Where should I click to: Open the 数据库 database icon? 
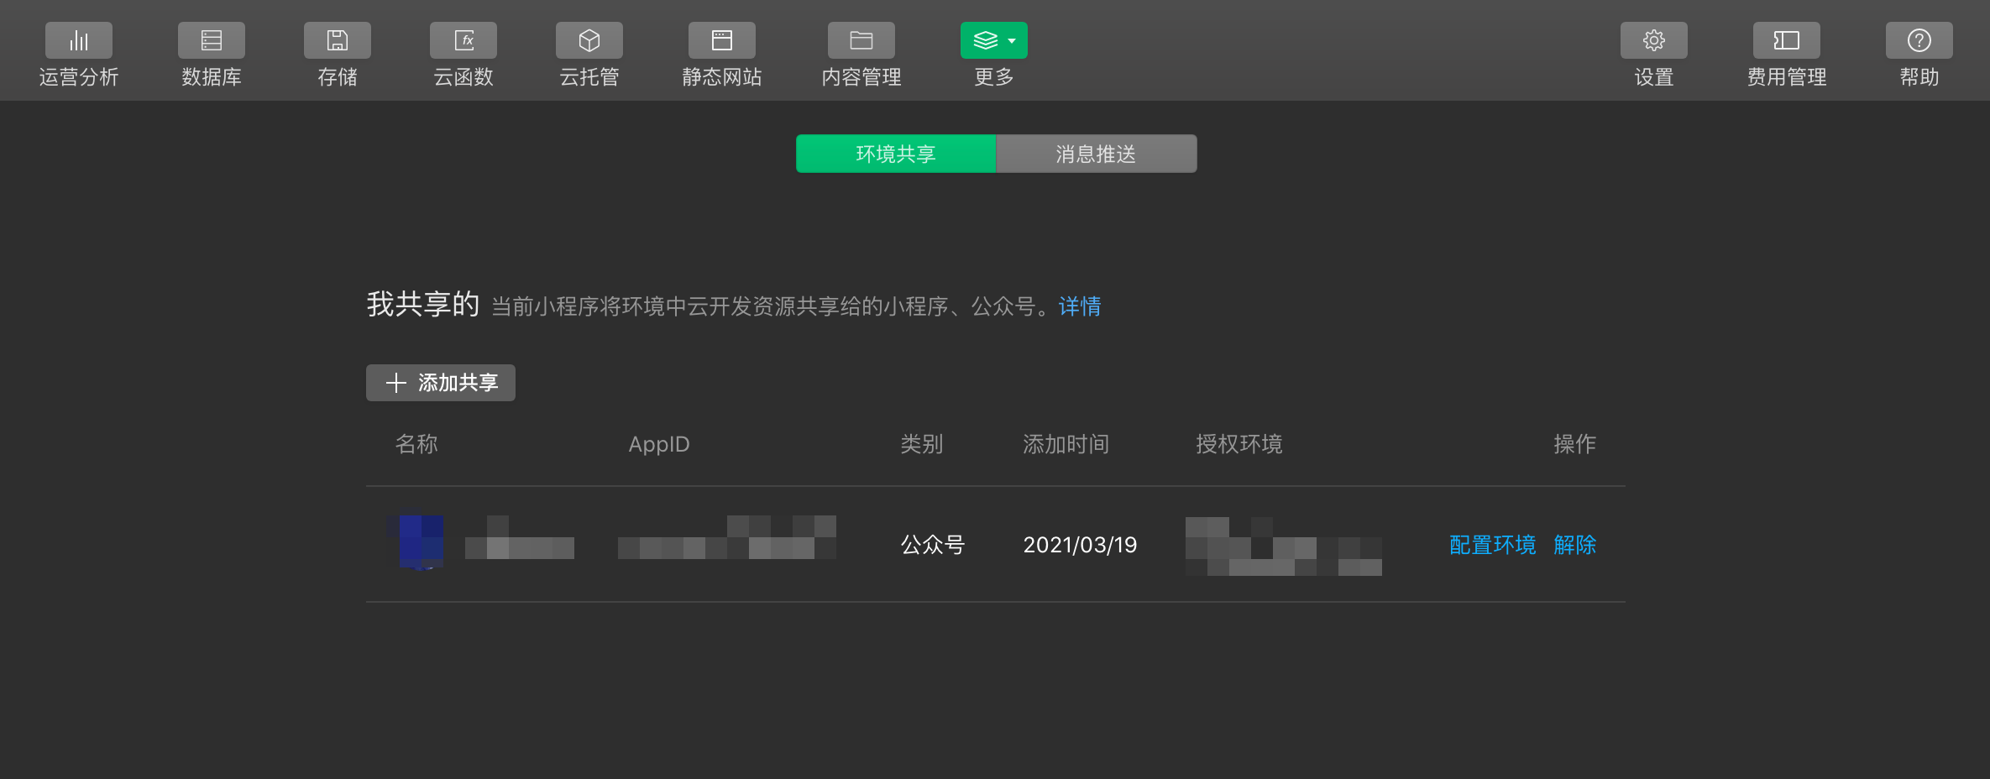(212, 40)
